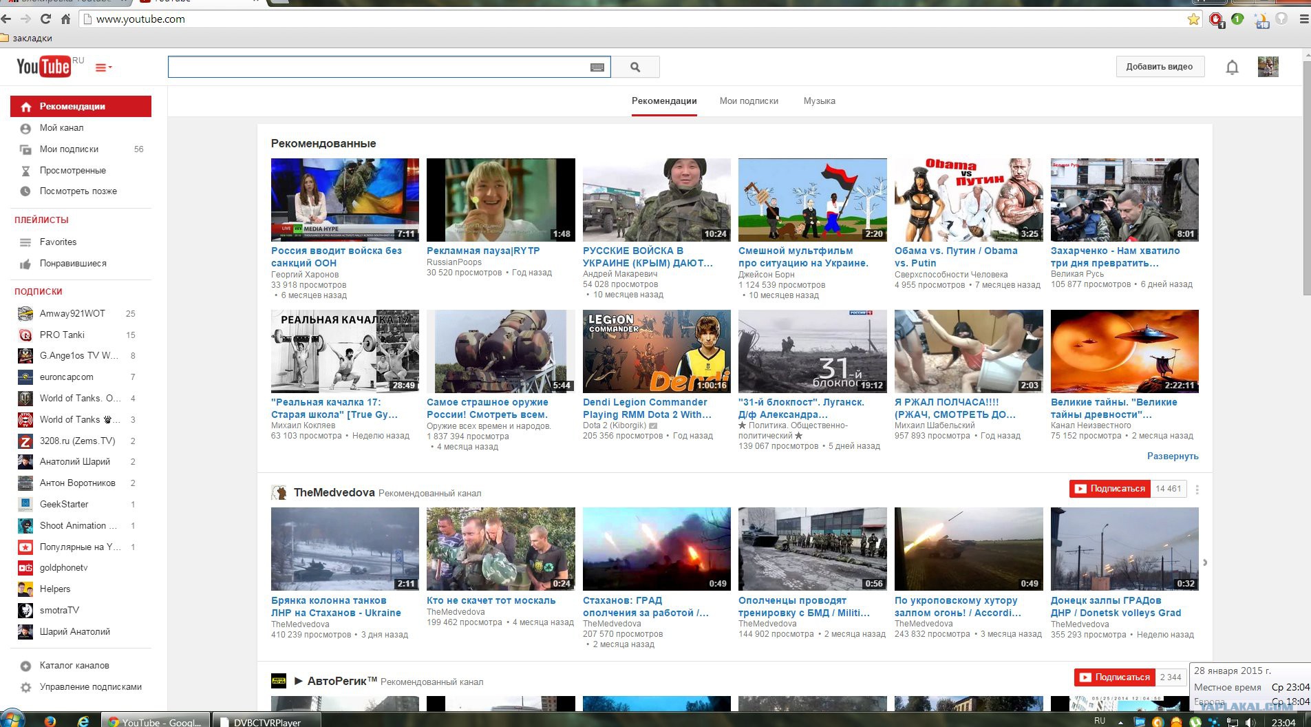Viewport: 1311px width, 727px height.
Task: Open the Obama vs Путин thumbnail
Action: (969, 200)
